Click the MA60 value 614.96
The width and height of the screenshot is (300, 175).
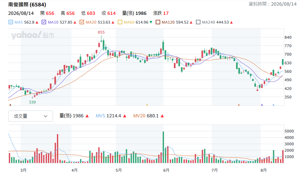142,22
